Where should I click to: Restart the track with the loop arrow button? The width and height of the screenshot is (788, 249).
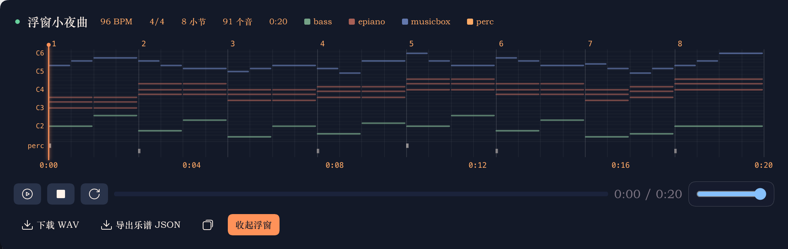click(x=94, y=194)
